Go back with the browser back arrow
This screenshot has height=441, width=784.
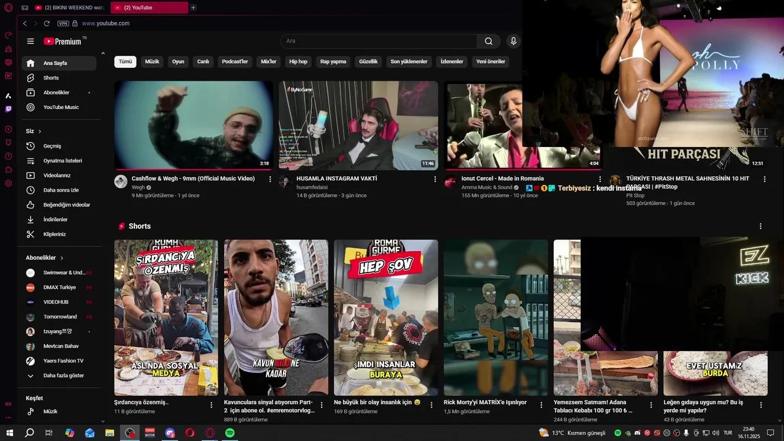(24, 23)
